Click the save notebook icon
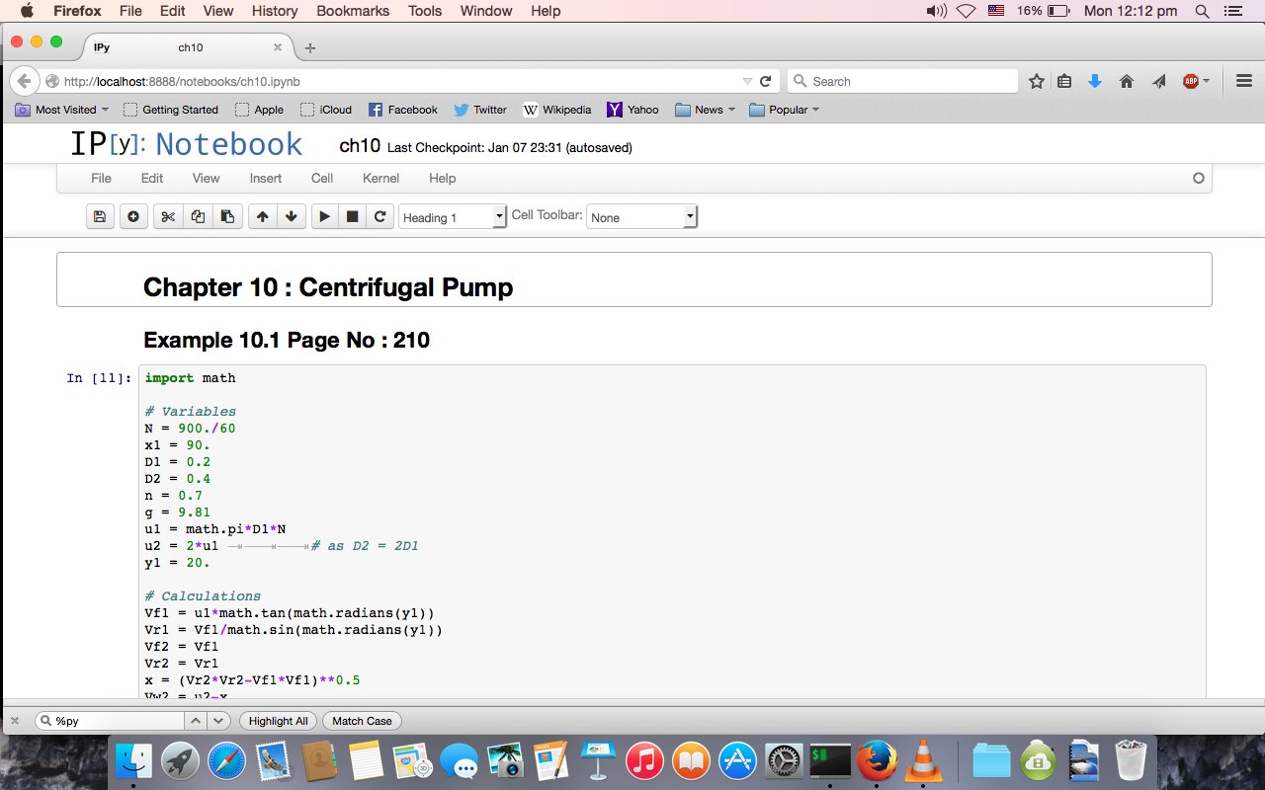Viewport: 1265px width, 790px height. (x=99, y=217)
